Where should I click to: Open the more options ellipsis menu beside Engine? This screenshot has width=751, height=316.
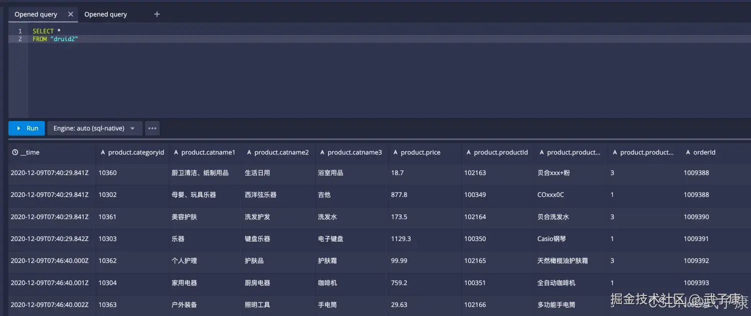[x=152, y=128]
